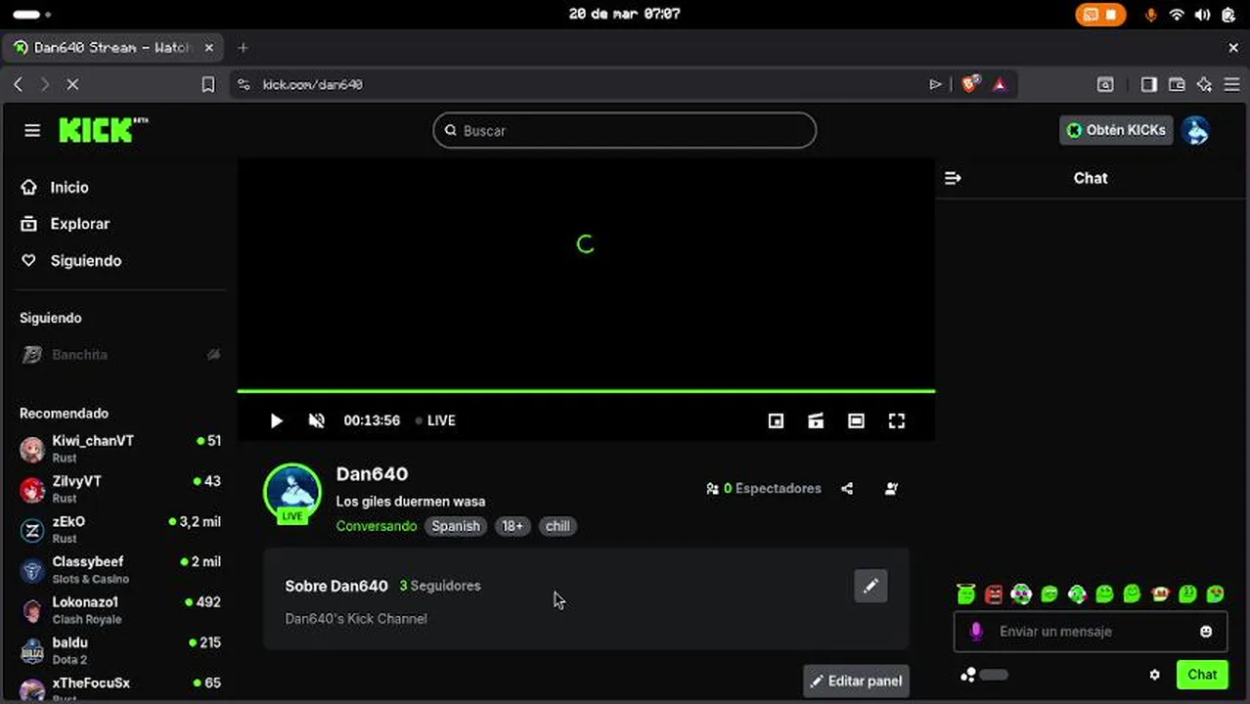Viewport: 1250px width, 704px height.
Task: Open the Kick hamburger sidebar menu
Action: click(x=32, y=130)
